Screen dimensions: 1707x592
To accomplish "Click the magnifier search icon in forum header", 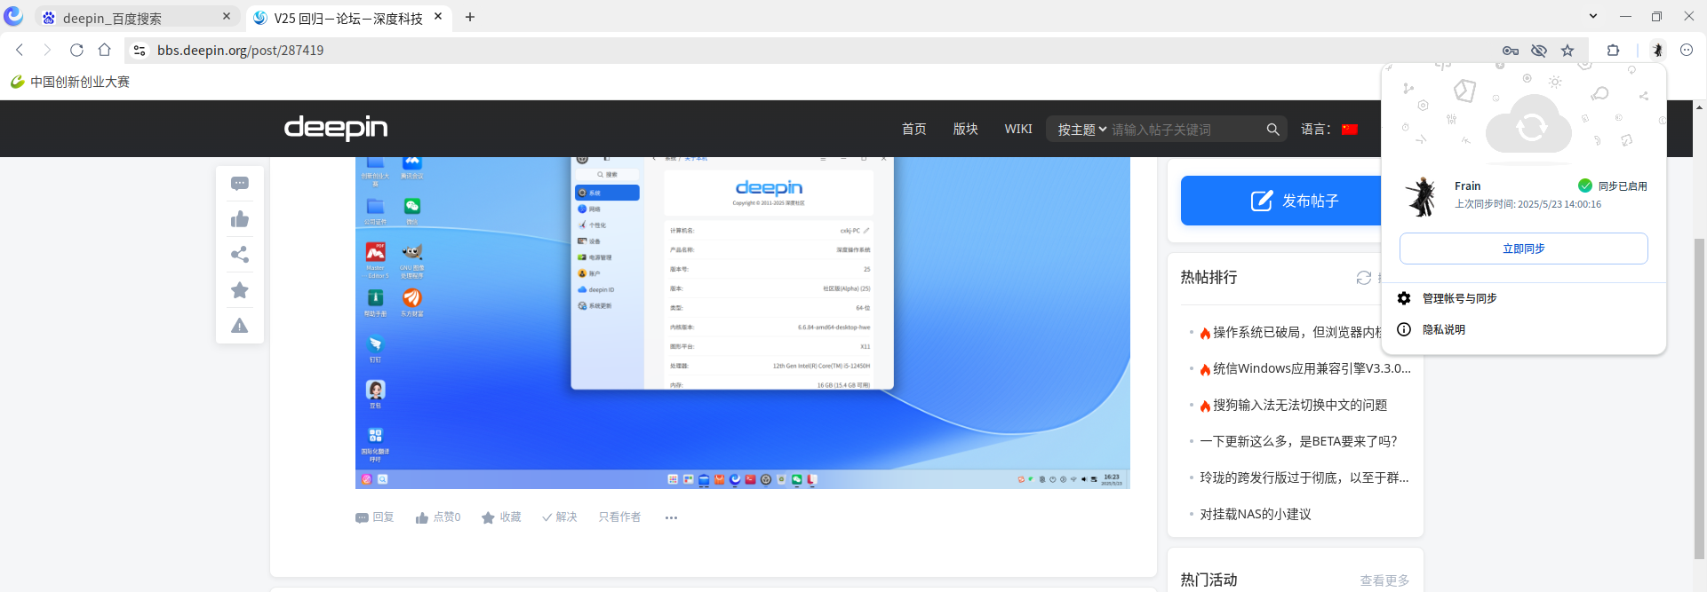I will (1272, 130).
